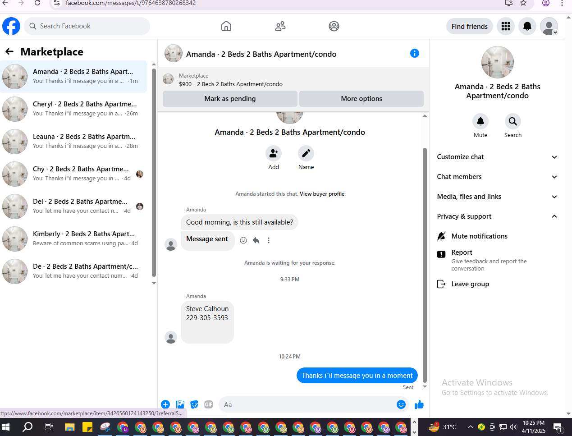572x436 pixels.
Task: Open the Friends icon in the top navigation
Action: click(x=280, y=26)
